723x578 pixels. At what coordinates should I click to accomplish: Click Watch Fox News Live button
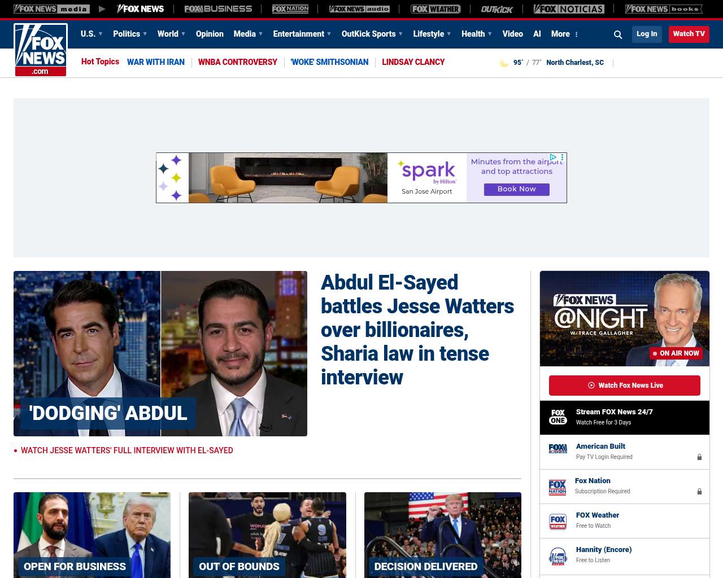(625, 386)
